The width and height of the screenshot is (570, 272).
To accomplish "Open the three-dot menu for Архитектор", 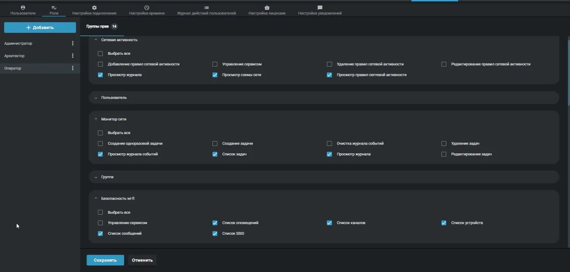I will pos(73,56).
